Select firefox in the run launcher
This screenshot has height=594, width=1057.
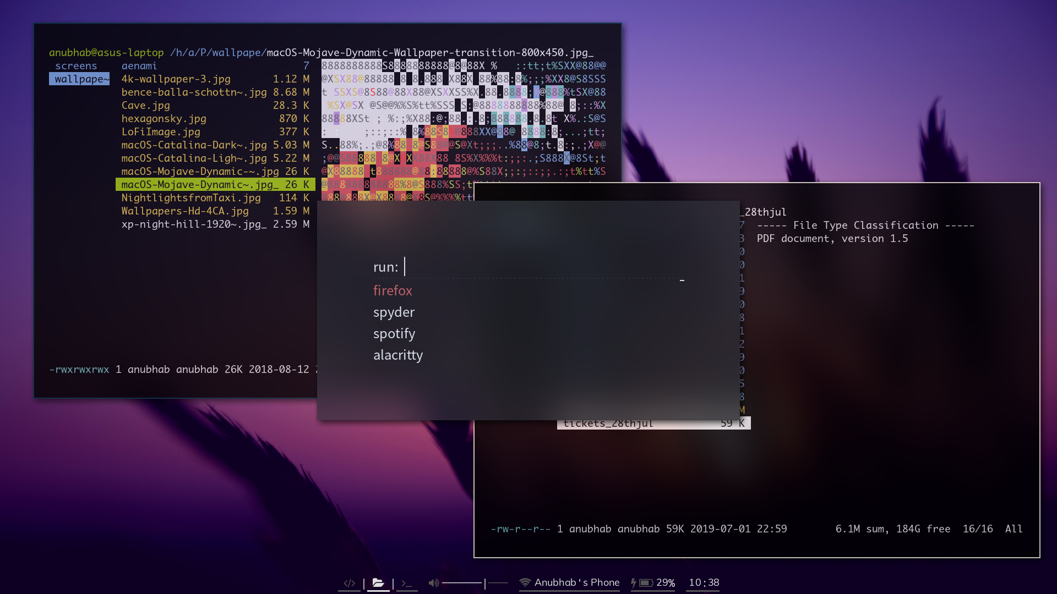click(393, 290)
